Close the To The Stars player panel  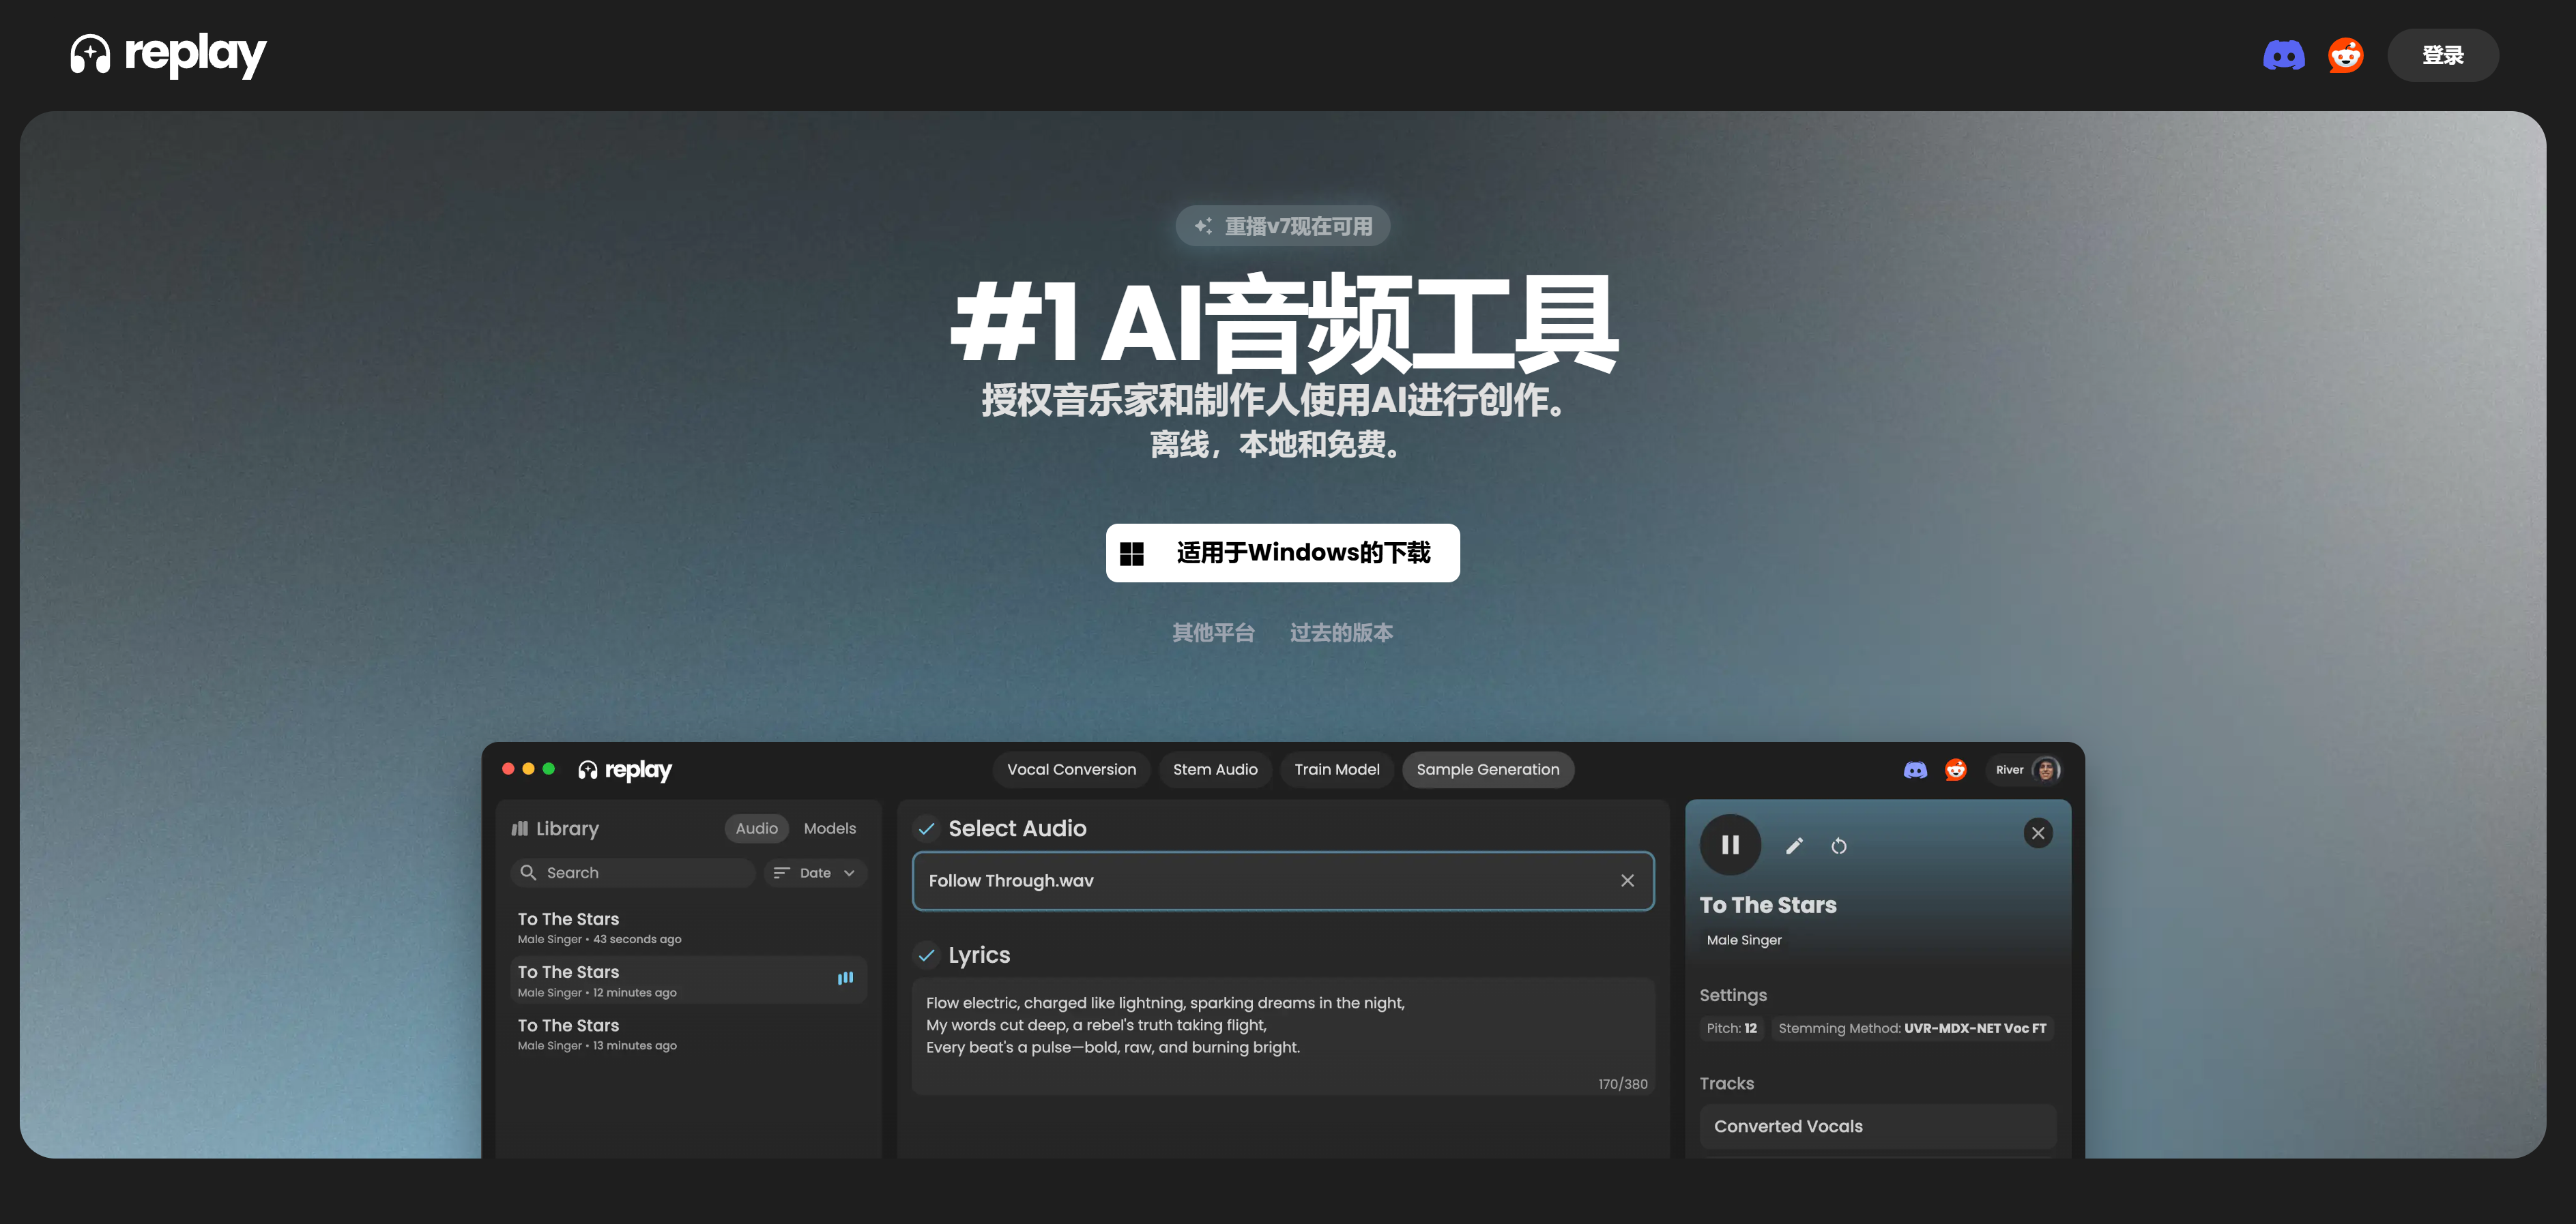click(x=2038, y=833)
